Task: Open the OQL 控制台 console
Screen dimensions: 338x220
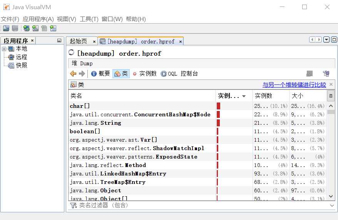Action: tap(179, 74)
